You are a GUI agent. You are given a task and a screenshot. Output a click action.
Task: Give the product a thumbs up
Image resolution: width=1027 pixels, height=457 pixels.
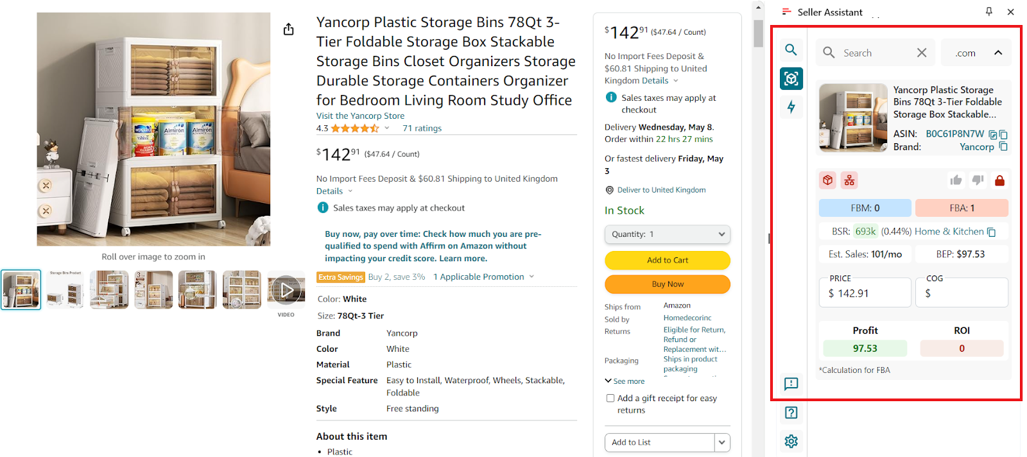click(956, 180)
